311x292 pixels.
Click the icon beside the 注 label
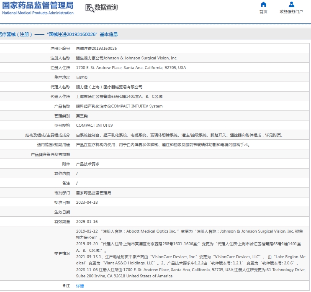click(x=64, y=285)
